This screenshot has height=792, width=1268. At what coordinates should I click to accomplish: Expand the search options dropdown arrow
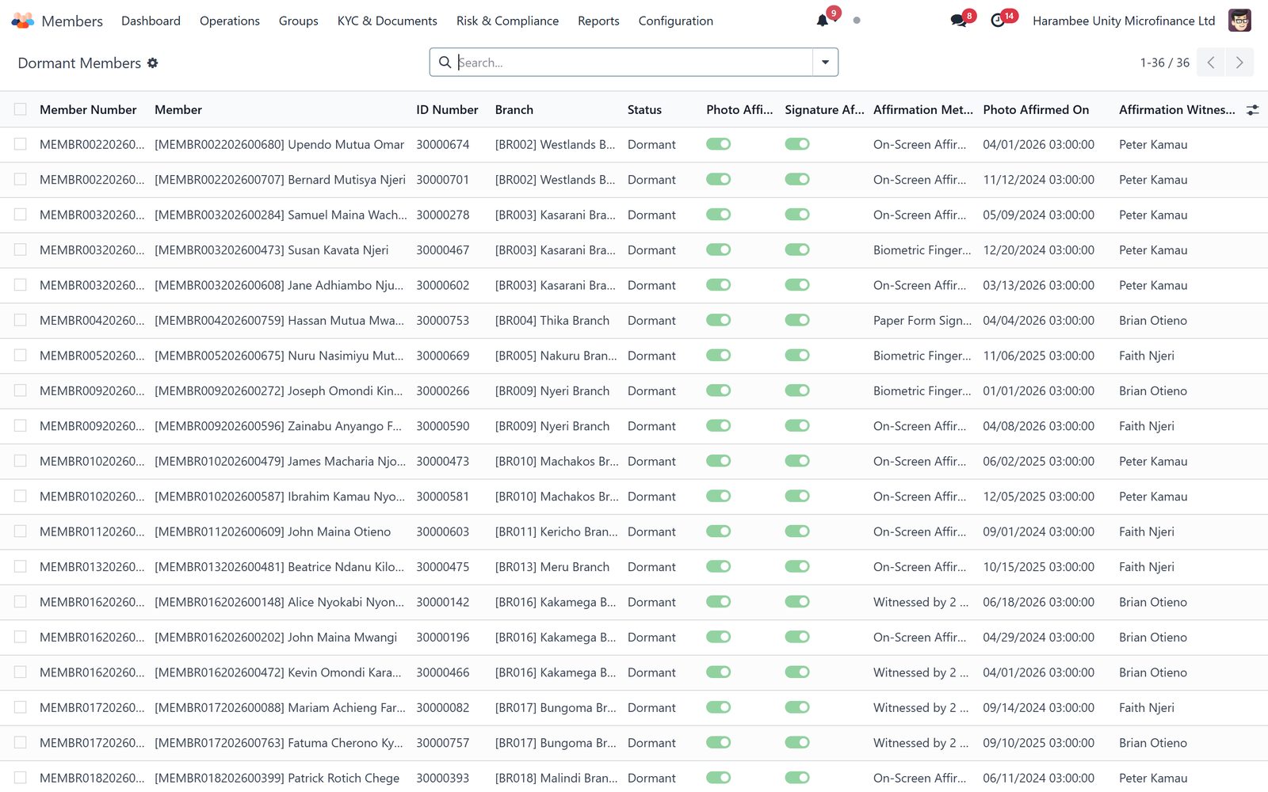pos(825,63)
